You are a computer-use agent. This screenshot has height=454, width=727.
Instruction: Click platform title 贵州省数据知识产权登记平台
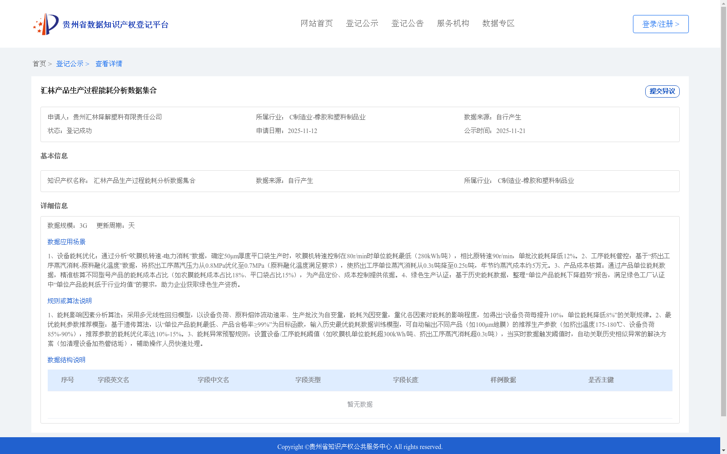click(x=115, y=25)
